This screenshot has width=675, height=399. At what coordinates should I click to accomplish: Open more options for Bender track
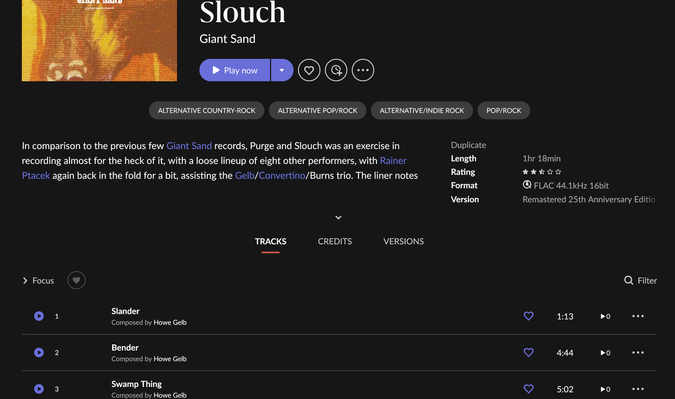(638, 353)
